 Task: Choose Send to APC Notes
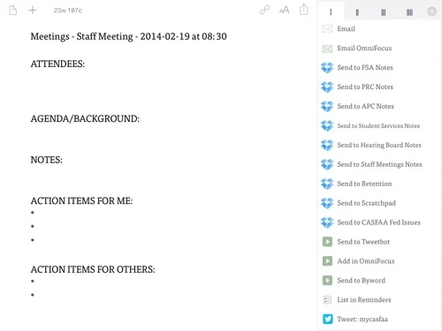pyautogui.click(x=365, y=106)
